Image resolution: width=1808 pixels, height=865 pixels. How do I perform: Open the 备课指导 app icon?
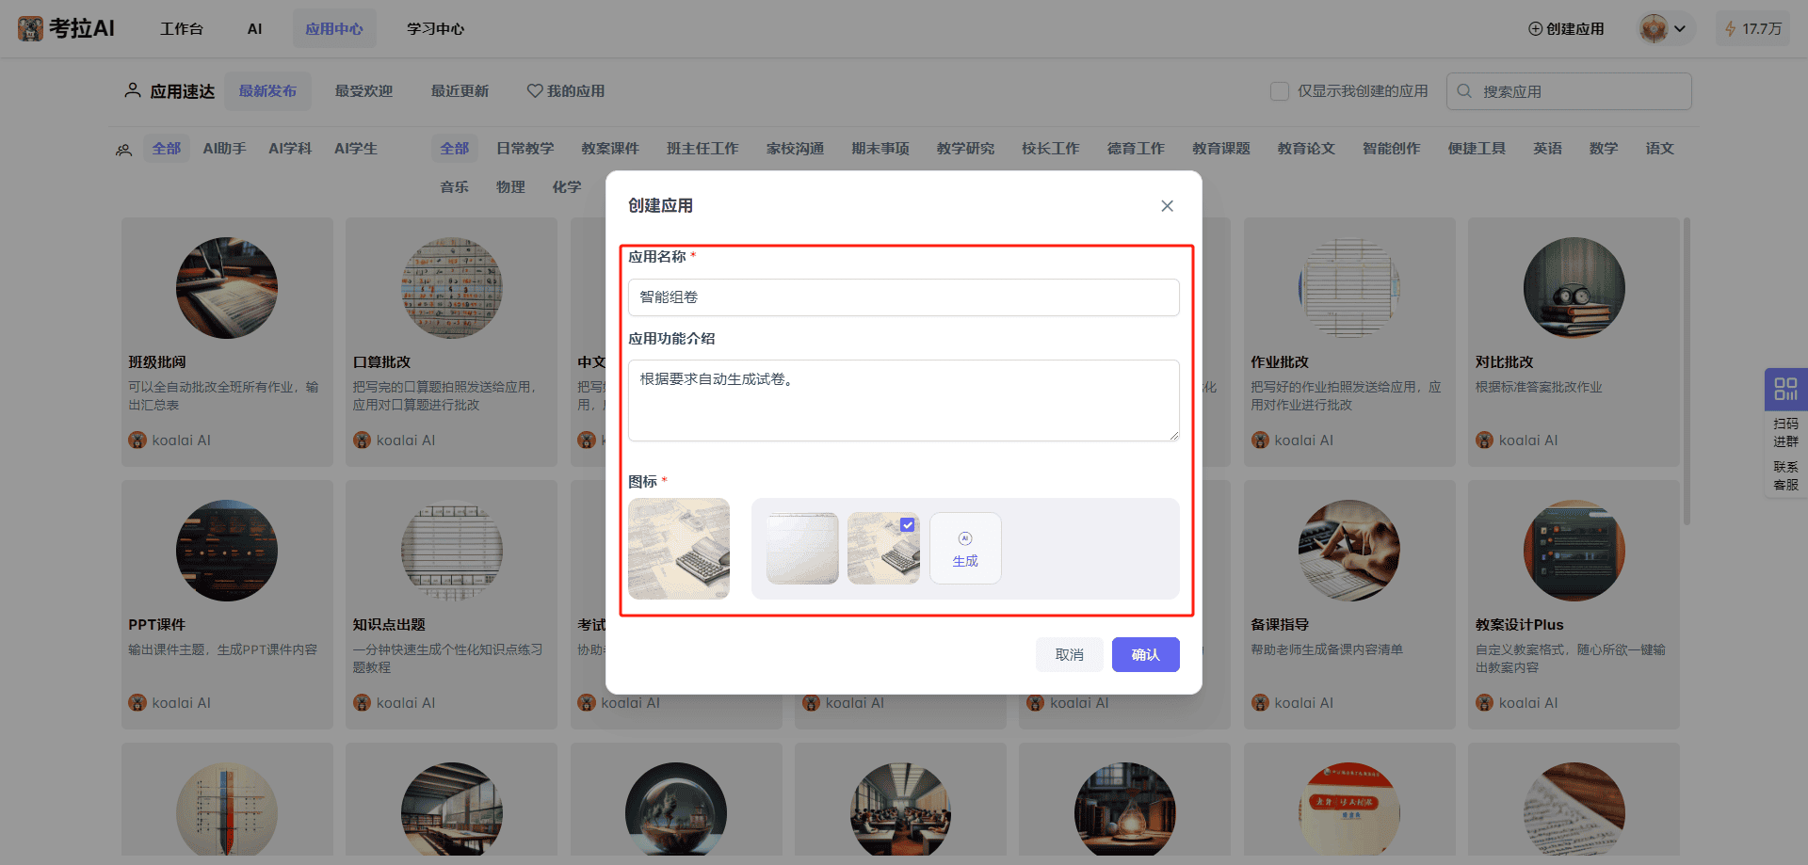tap(1349, 551)
